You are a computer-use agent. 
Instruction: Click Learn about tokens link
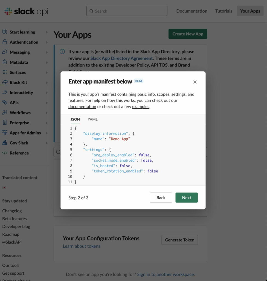click(x=82, y=246)
